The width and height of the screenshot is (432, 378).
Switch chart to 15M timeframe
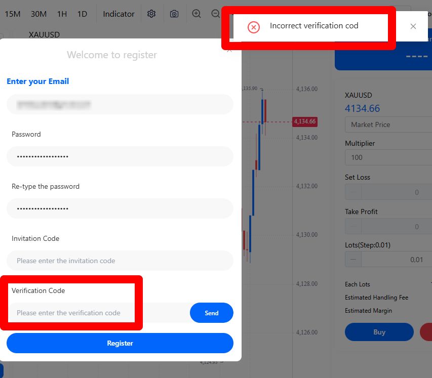click(x=13, y=14)
